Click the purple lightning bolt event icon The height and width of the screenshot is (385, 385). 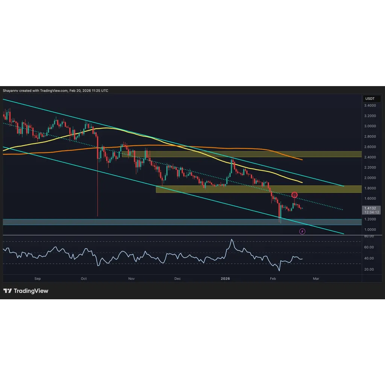[302, 231]
